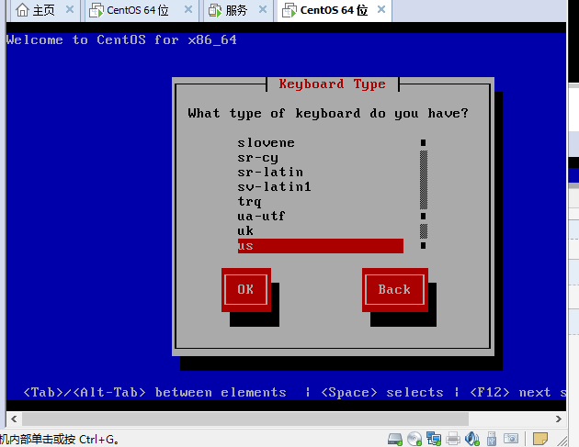Click the window resize grip in corner
Viewport: 579px width, 447px height.
tap(562, 441)
